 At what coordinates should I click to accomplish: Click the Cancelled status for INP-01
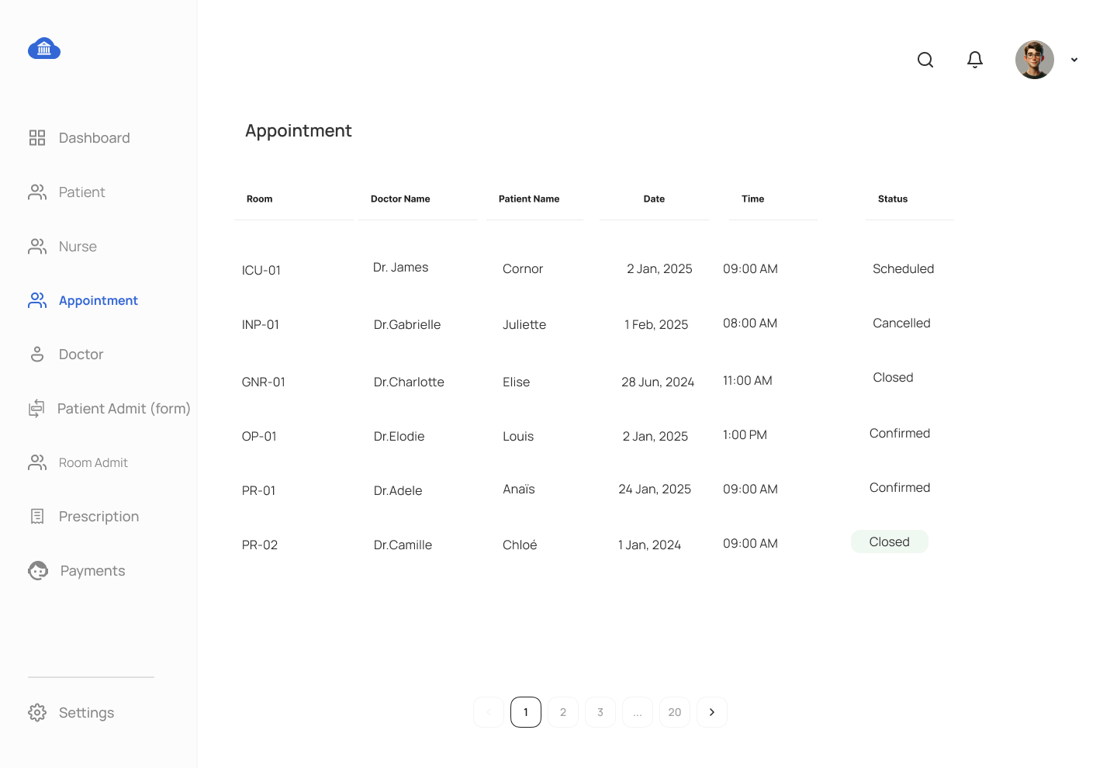901,323
